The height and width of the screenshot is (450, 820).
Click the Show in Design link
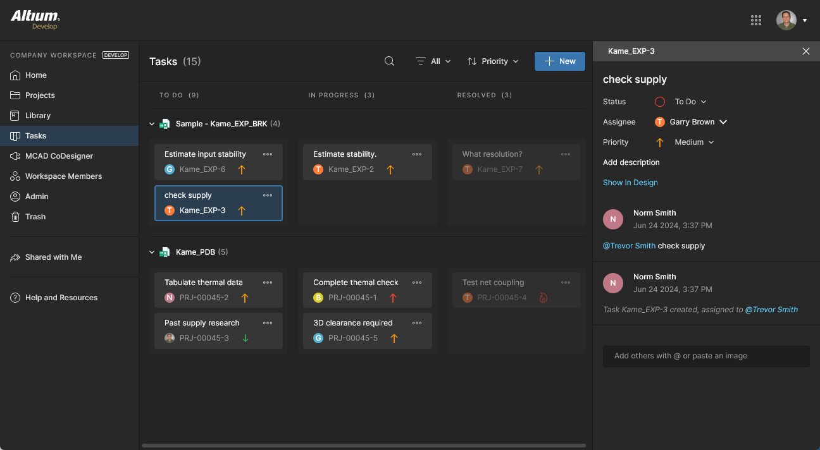click(x=630, y=183)
